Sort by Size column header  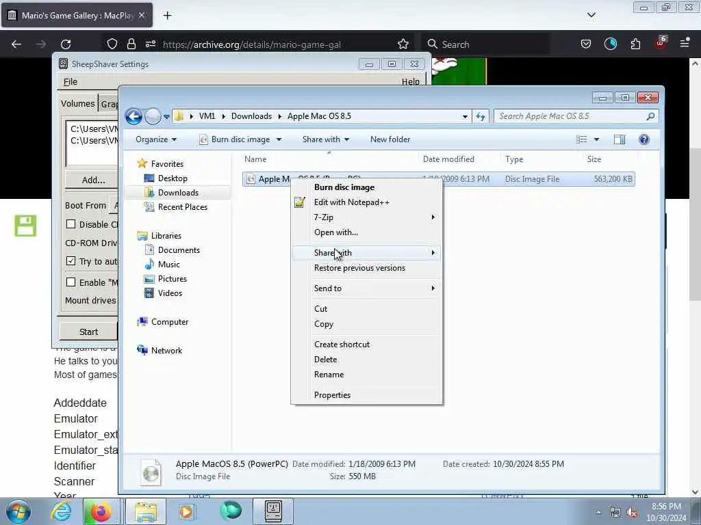[x=594, y=159]
